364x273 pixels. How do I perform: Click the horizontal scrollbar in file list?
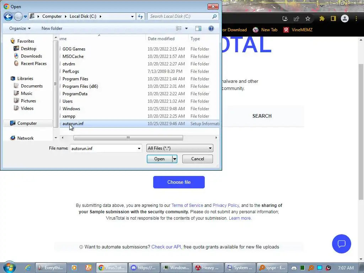128,138
